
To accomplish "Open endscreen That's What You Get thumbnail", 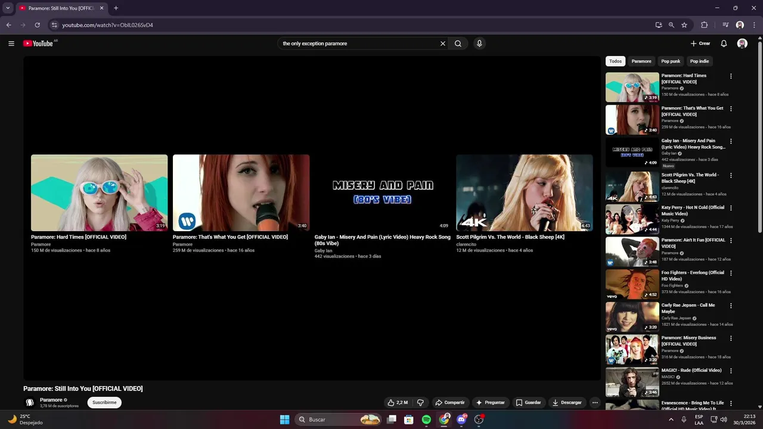I will point(241,193).
